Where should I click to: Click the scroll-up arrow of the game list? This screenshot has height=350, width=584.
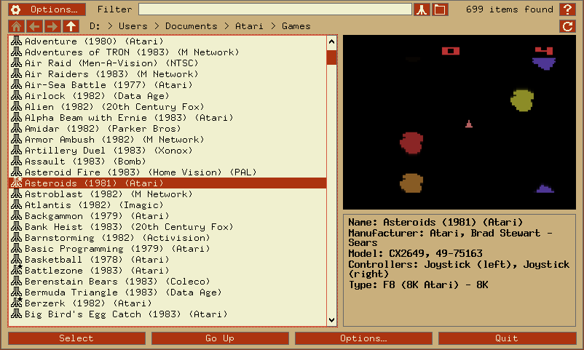tap(331, 41)
